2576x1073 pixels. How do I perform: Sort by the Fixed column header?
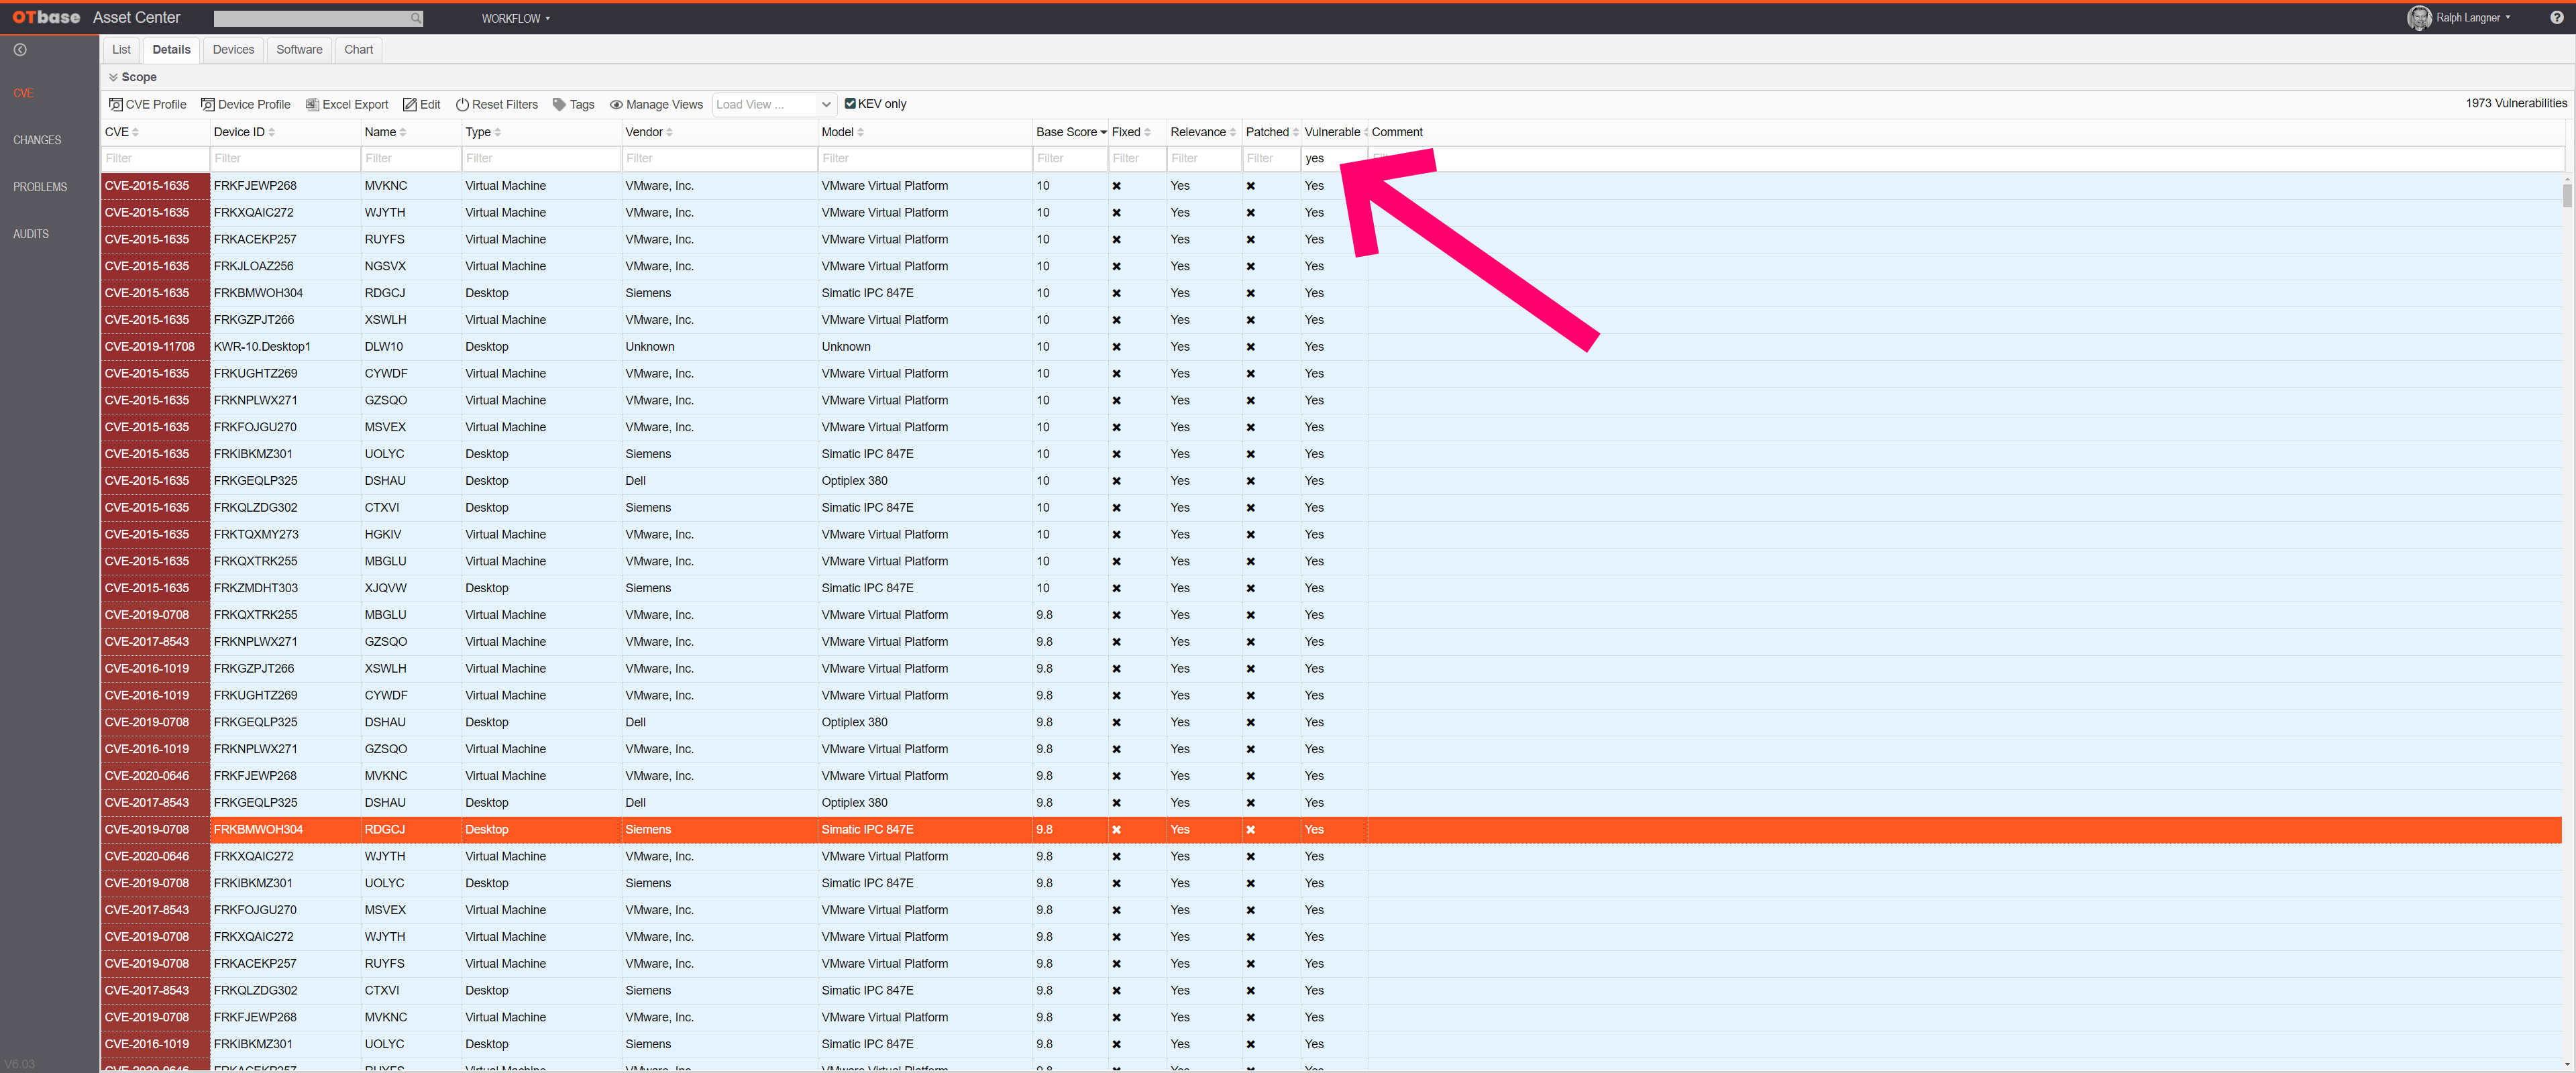(1131, 133)
